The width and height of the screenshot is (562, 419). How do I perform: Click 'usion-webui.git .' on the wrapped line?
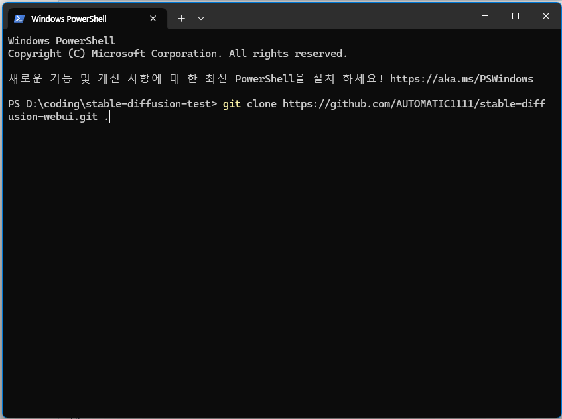pyautogui.click(x=58, y=117)
